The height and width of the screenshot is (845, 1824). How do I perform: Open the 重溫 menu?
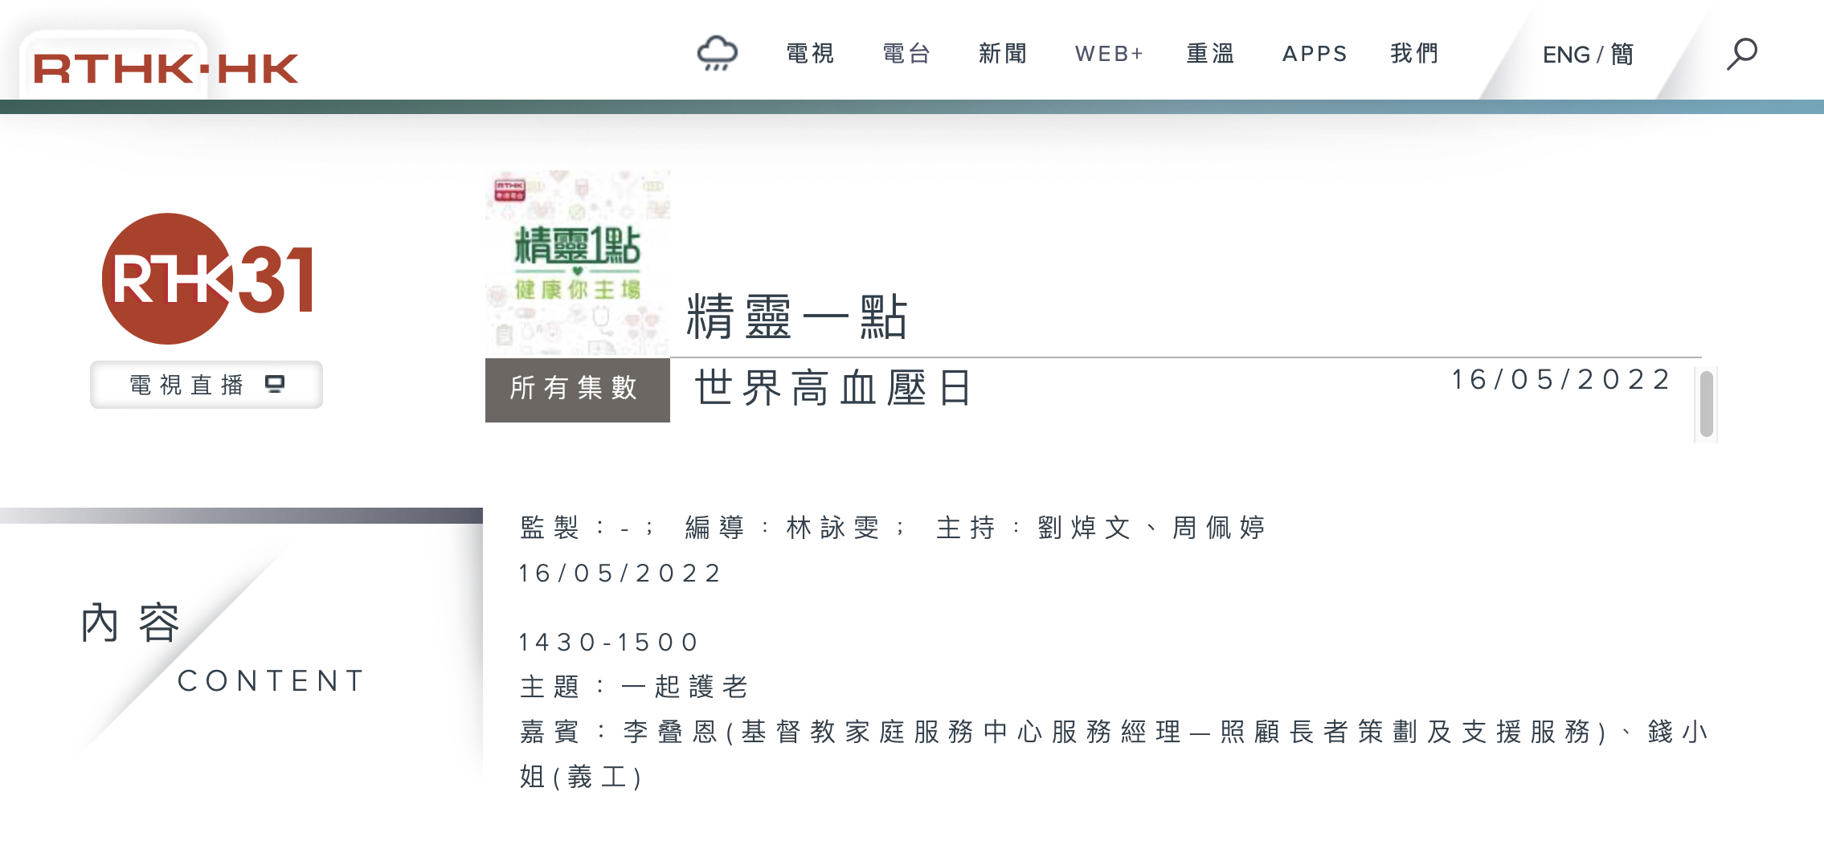1210,54
